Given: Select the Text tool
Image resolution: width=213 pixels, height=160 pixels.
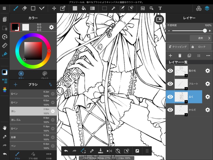Looking at the screenshot, I should (160, 8).
